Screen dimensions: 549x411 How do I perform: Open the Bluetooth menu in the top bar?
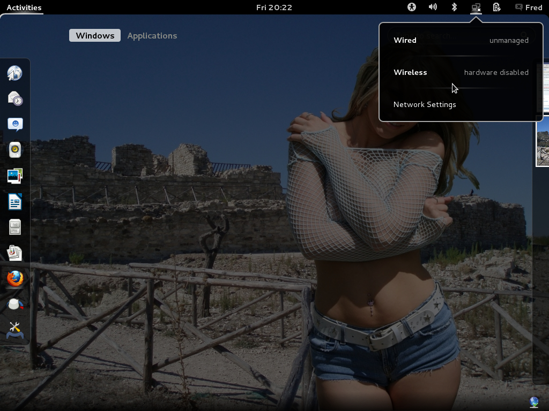pyautogui.click(x=454, y=7)
